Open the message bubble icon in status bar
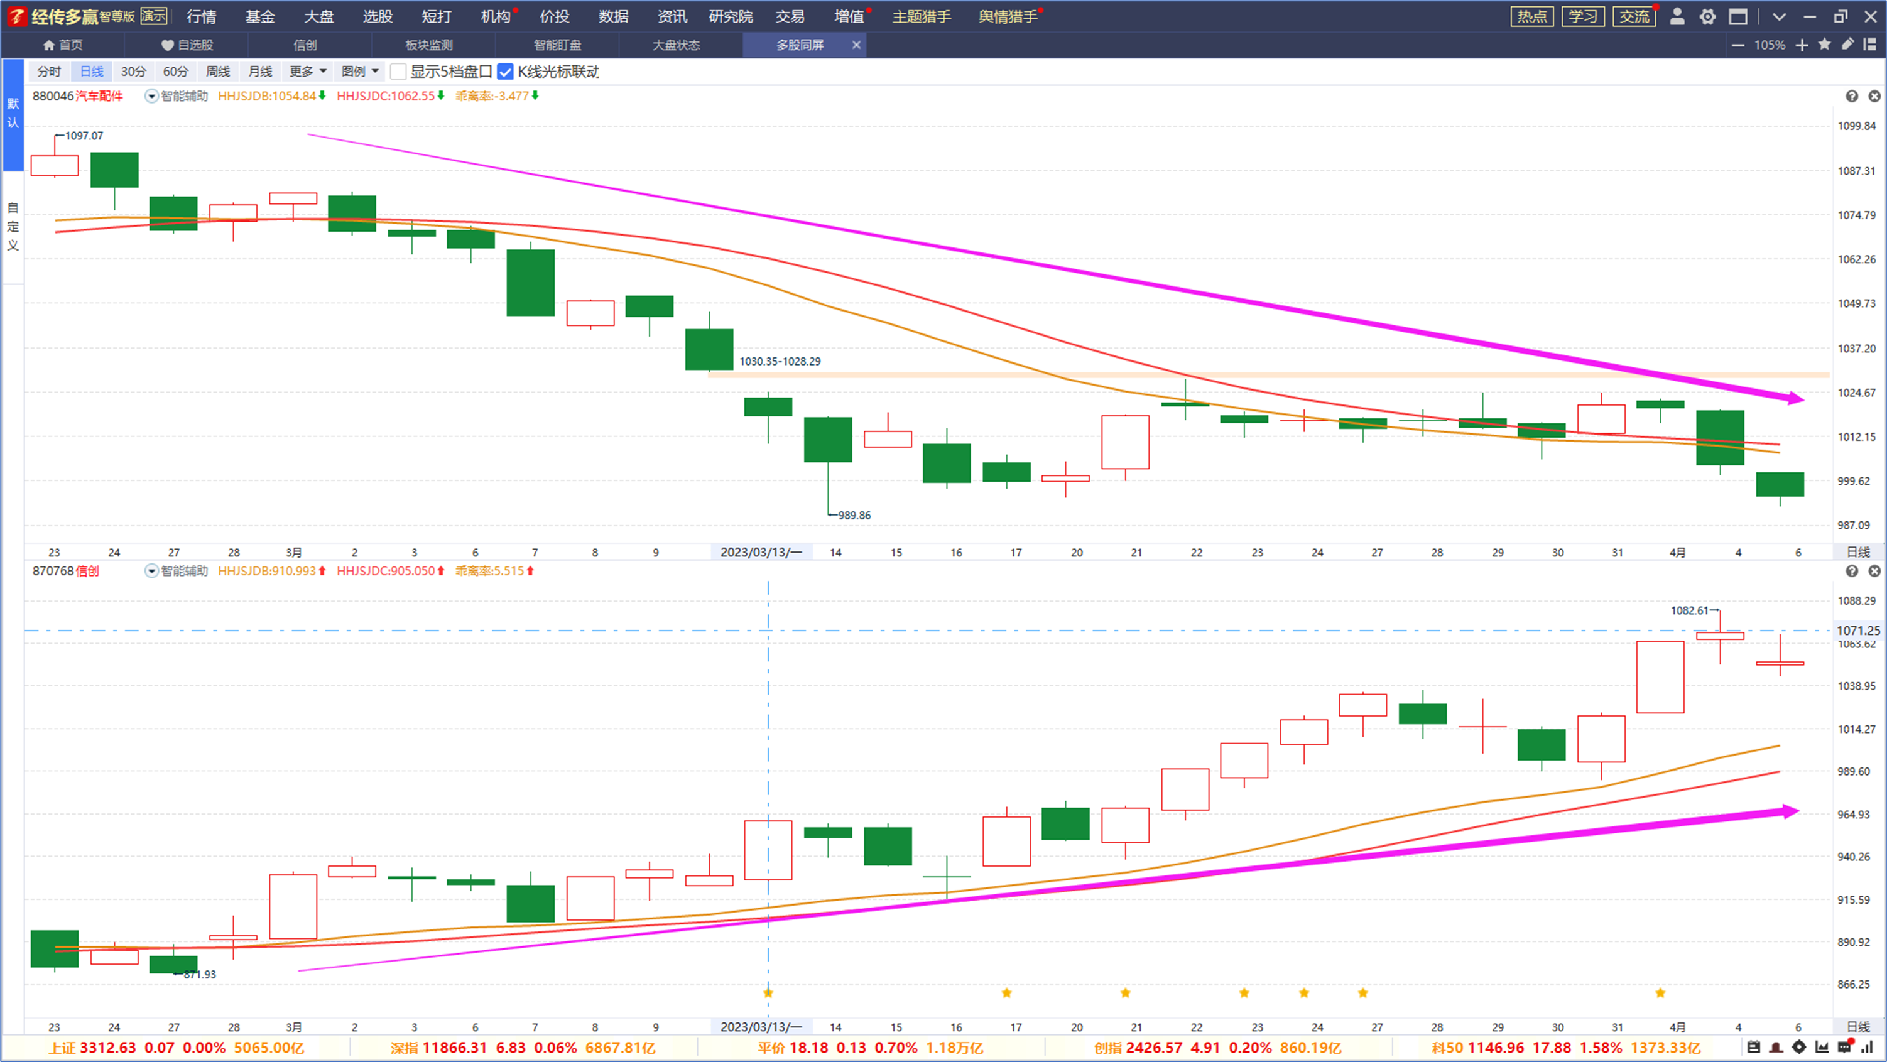Viewport: 1887px width, 1062px height. click(1844, 1047)
